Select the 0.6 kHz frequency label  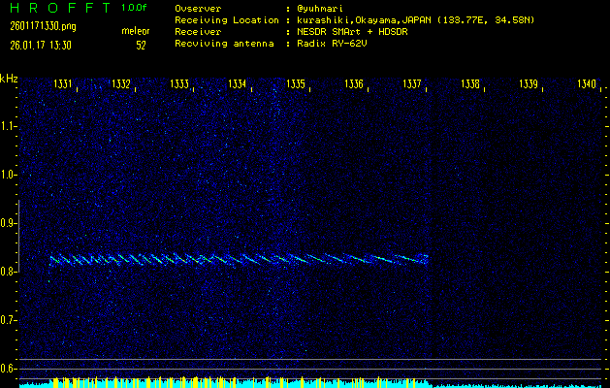point(10,368)
